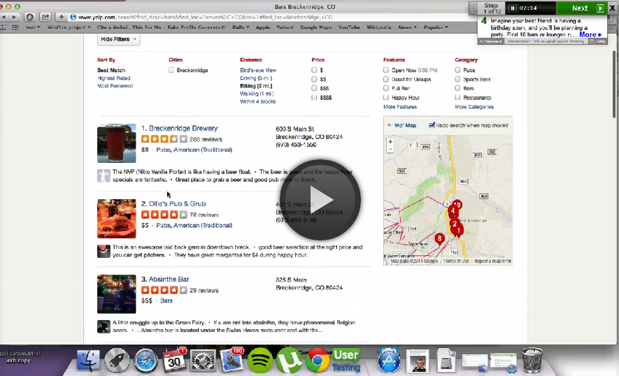Check the Happy Hour feature filter
The height and width of the screenshot is (376, 619).
tap(386, 98)
